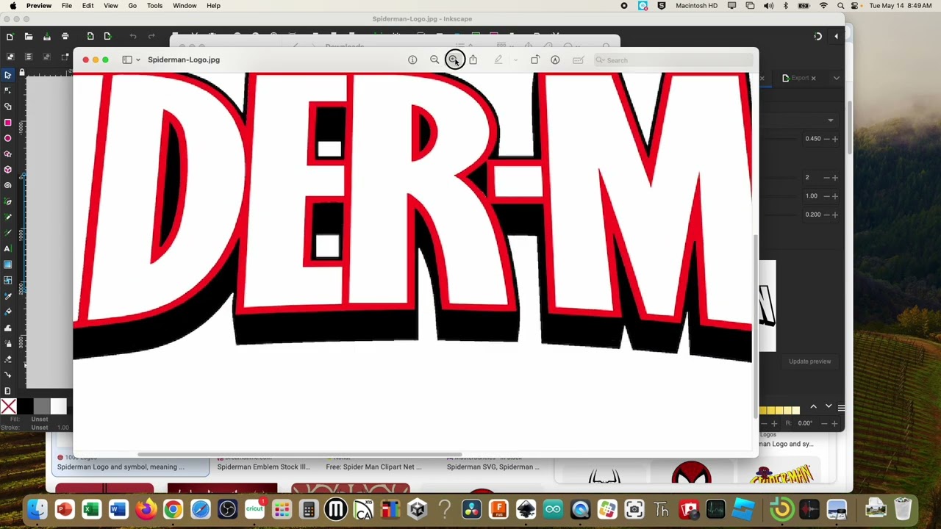Select Inkscape Rectangle tool
Viewport: 941px width, 529px height.
(8, 122)
